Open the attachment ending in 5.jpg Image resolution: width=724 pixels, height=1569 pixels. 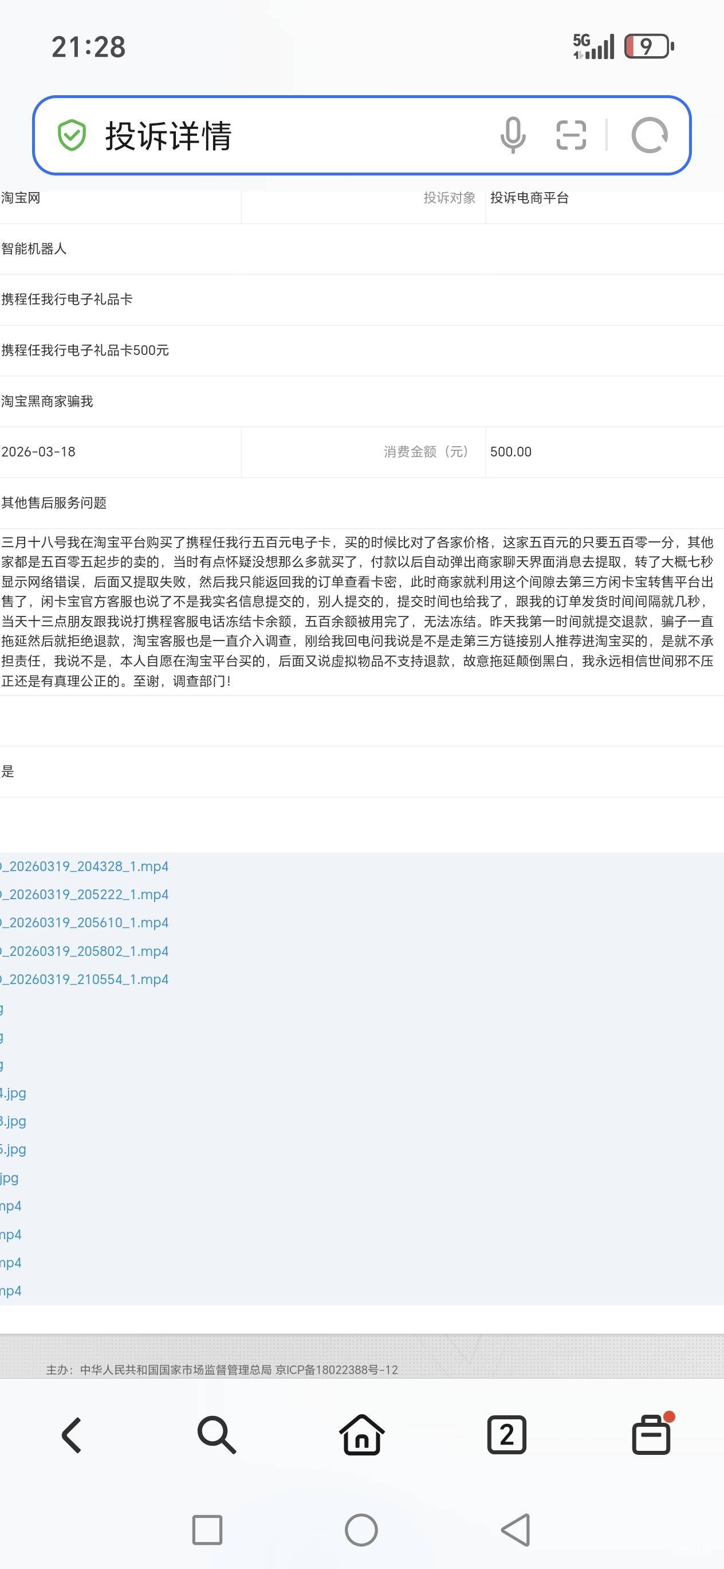tap(13, 1149)
